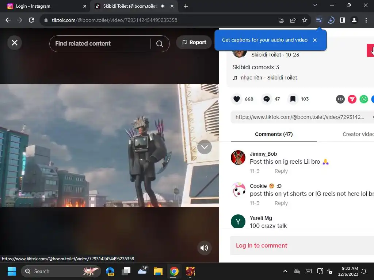Dismiss the captions tooltip
374x280 pixels.
(315, 40)
